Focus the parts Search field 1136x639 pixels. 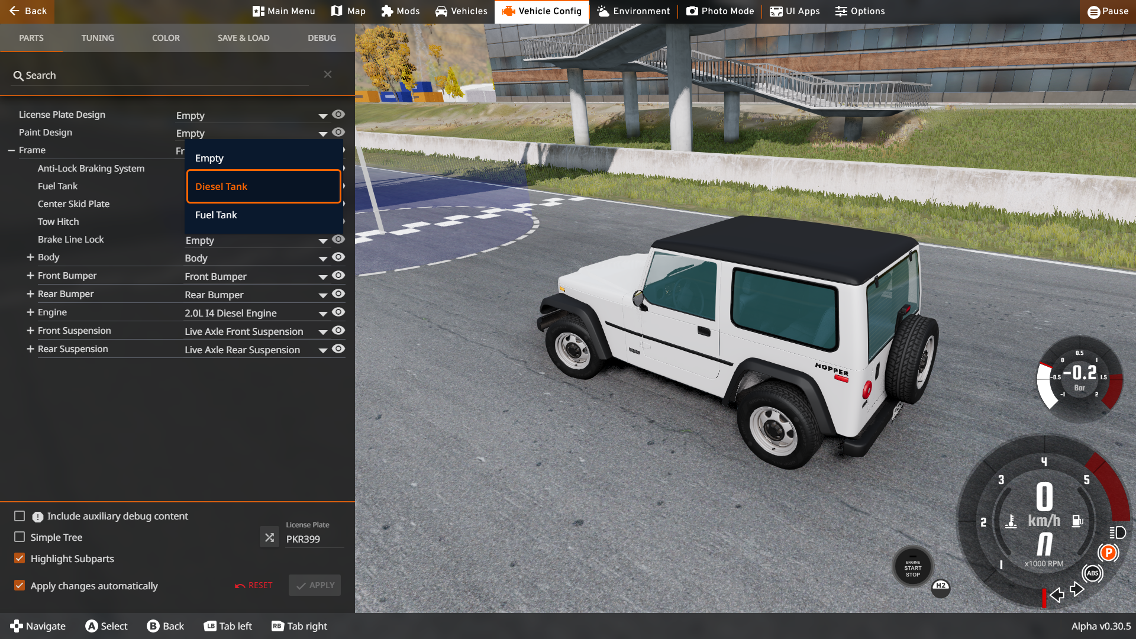click(x=160, y=75)
